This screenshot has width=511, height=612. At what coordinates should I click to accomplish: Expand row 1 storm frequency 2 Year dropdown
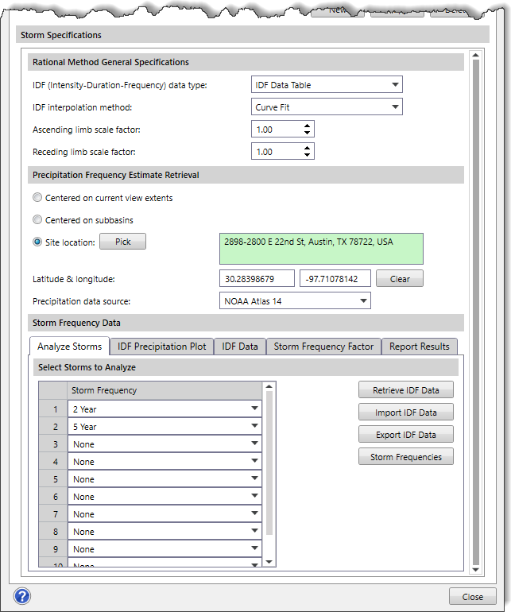[x=254, y=409]
